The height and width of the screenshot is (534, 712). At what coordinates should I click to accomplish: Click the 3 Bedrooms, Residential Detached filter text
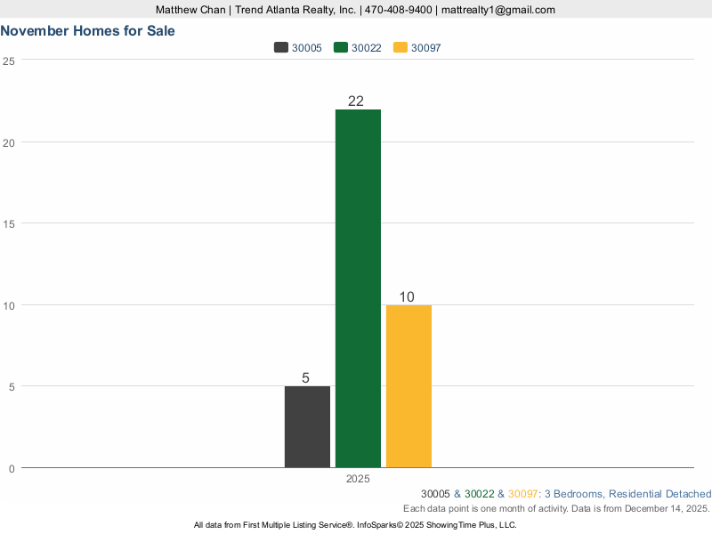pos(627,494)
